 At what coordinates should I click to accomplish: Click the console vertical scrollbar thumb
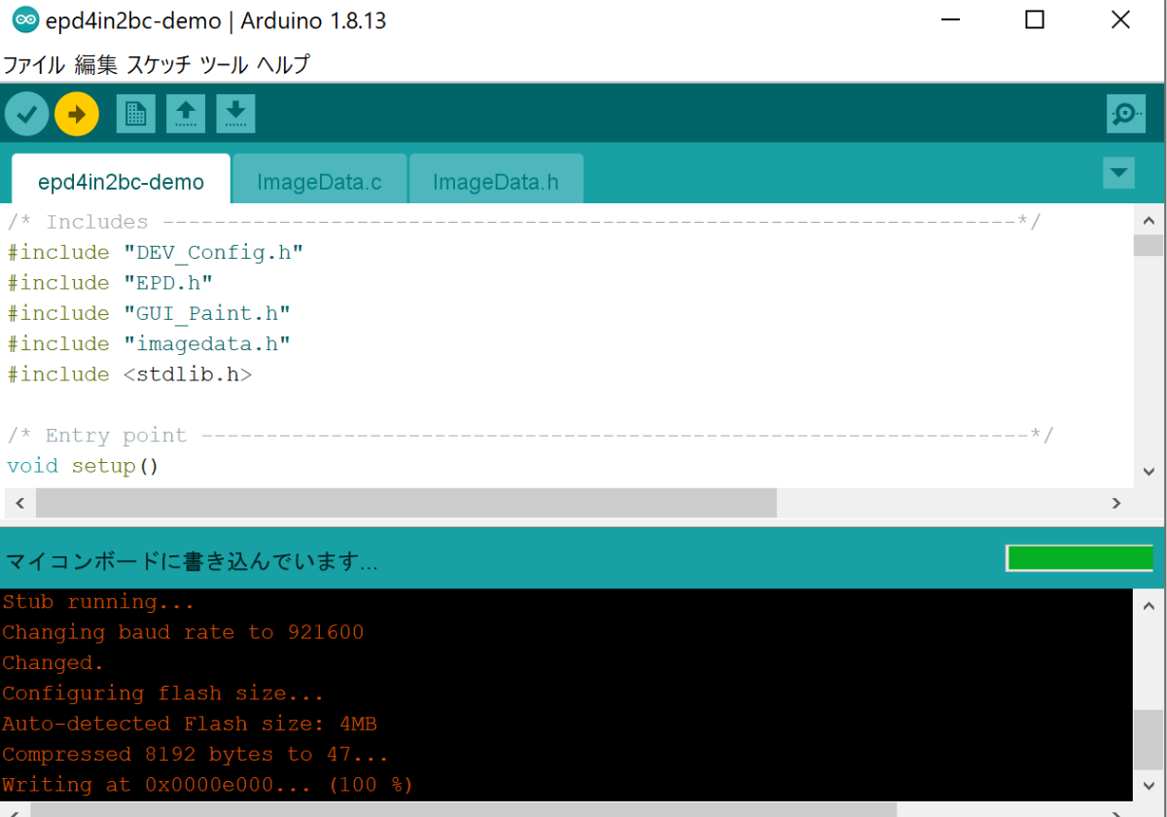pyautogui.click(x=1149, y=739)
